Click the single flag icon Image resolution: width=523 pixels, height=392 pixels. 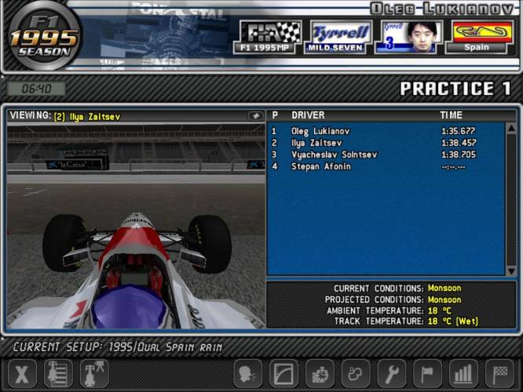(x=428, y=373)
